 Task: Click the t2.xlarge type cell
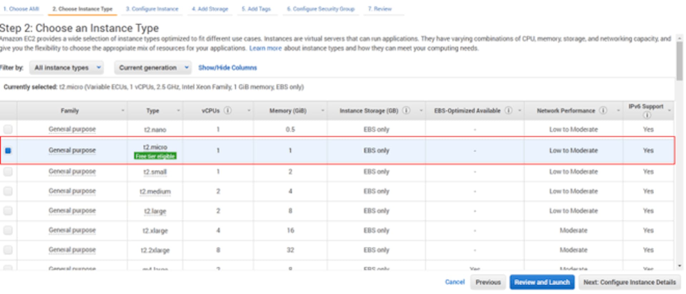(155, 231)
